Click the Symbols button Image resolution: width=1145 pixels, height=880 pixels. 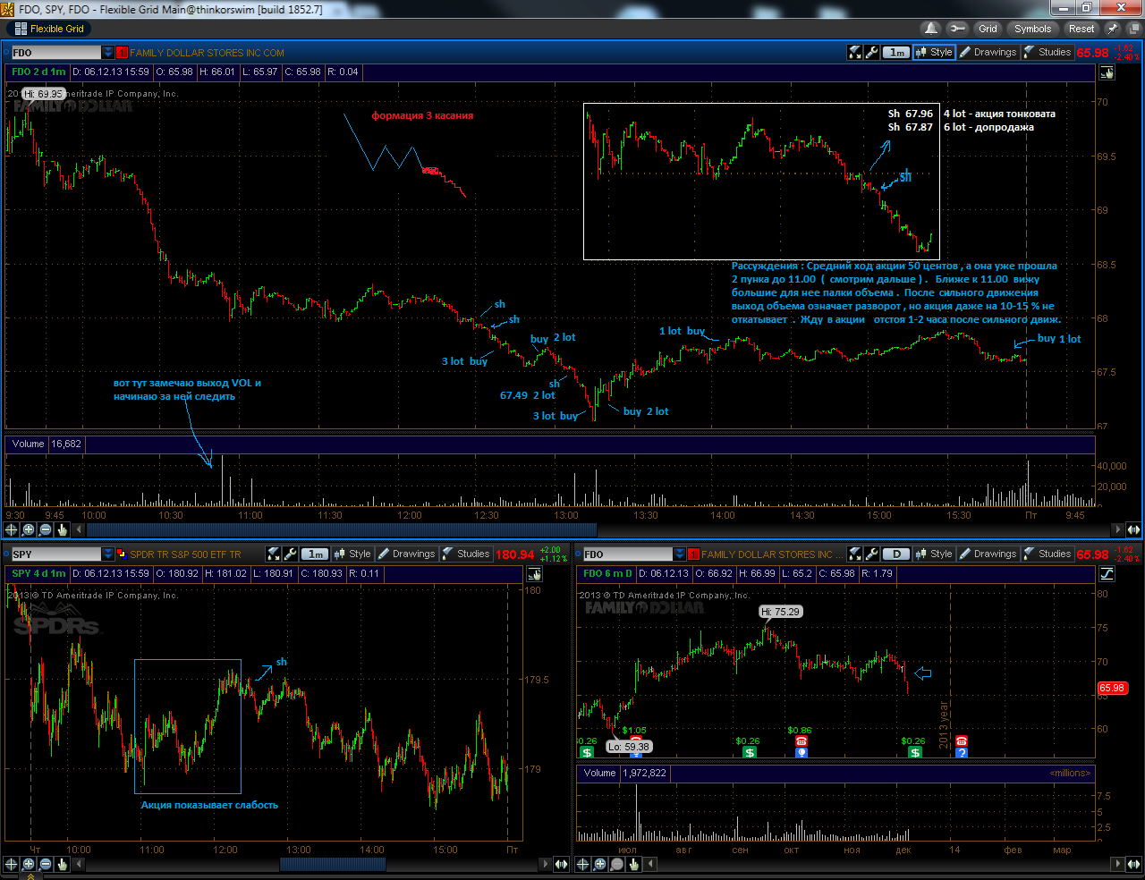pyautogui.click(x=1032, y=29)
